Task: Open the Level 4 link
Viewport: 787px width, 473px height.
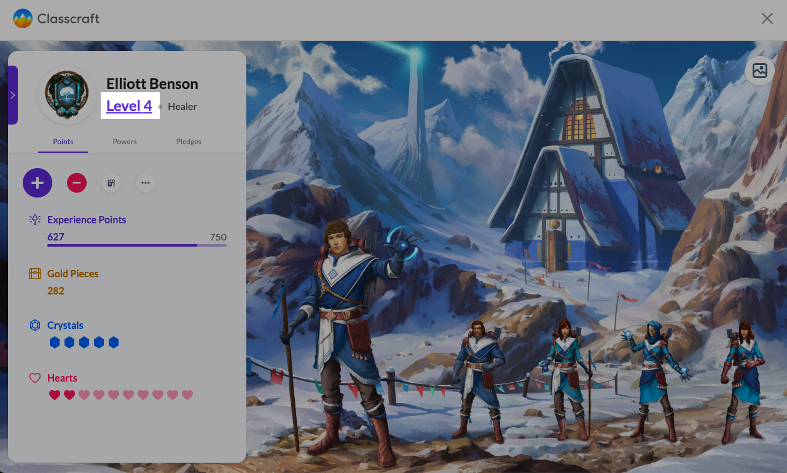Action: [129, 106]
